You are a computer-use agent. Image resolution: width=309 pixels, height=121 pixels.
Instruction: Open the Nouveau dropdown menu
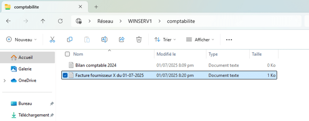coord(22,40)
